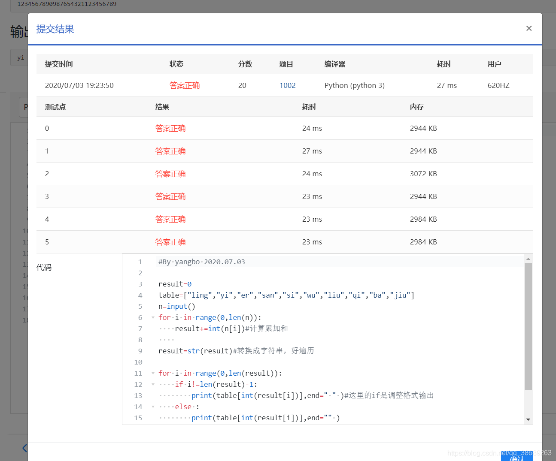Collapse the else block on line 14
Viewport: 556px width, 461px height.
coord(153,407)
